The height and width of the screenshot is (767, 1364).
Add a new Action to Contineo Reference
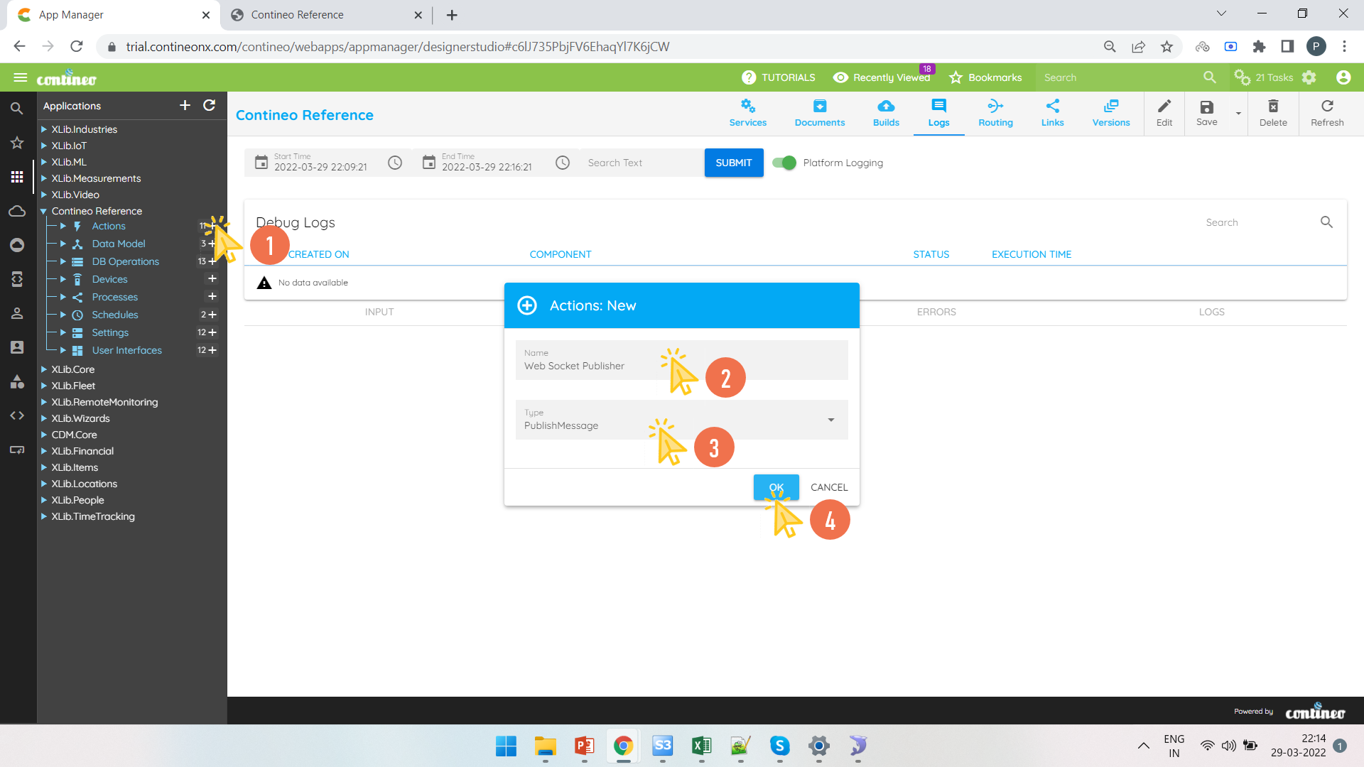coord(214,225)
